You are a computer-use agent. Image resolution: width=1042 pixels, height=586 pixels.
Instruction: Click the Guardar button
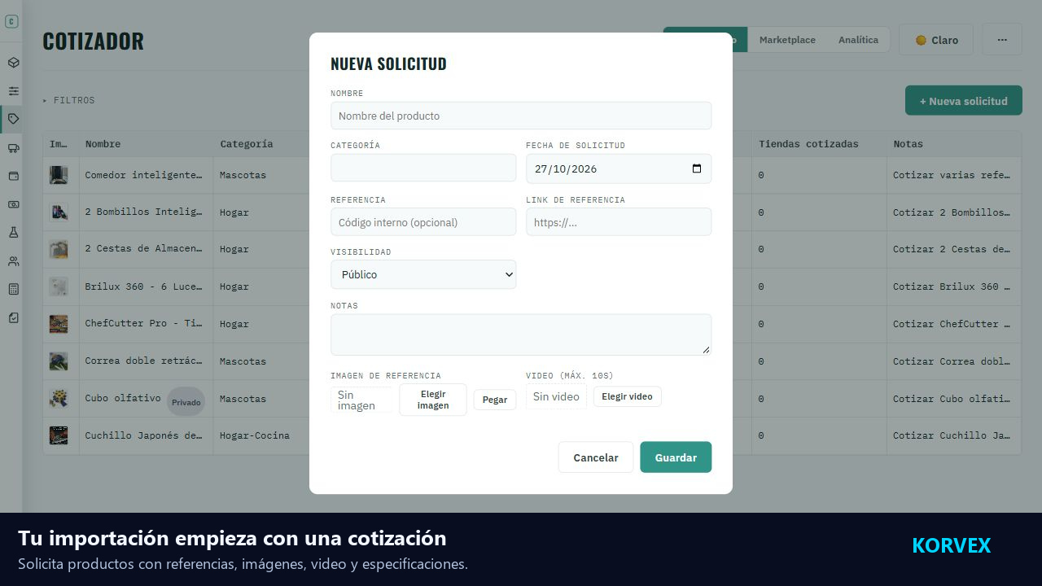coord(676,457)
